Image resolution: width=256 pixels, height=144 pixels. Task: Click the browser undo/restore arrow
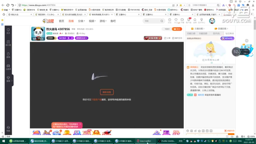[12, 5]
